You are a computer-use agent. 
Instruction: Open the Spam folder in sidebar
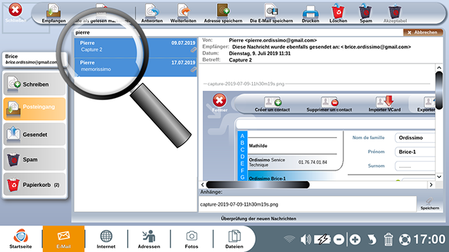[35, 159]
